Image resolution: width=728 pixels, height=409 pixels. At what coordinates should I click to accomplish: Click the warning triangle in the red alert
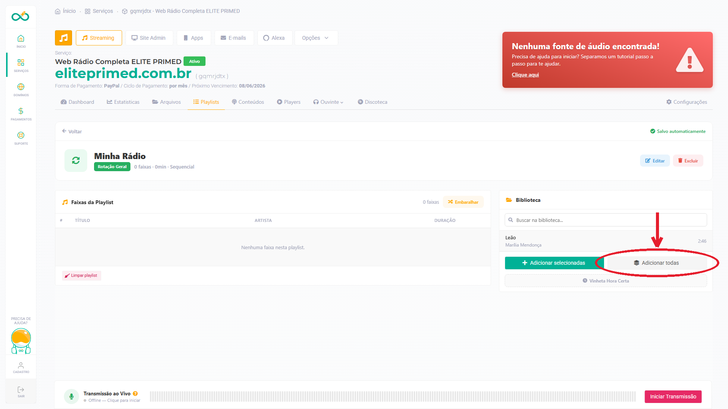(x=689, y=60)
